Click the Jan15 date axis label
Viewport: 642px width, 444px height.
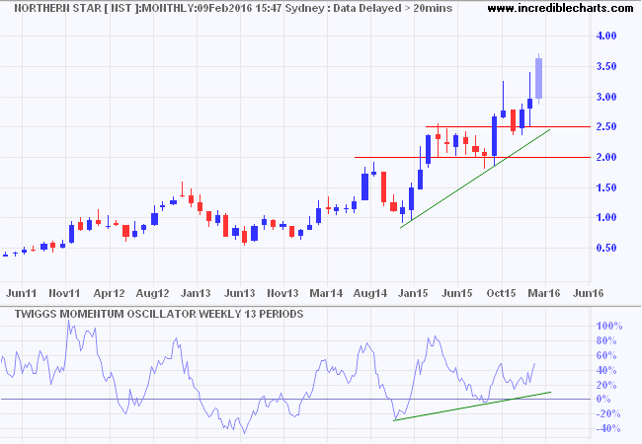413,293
